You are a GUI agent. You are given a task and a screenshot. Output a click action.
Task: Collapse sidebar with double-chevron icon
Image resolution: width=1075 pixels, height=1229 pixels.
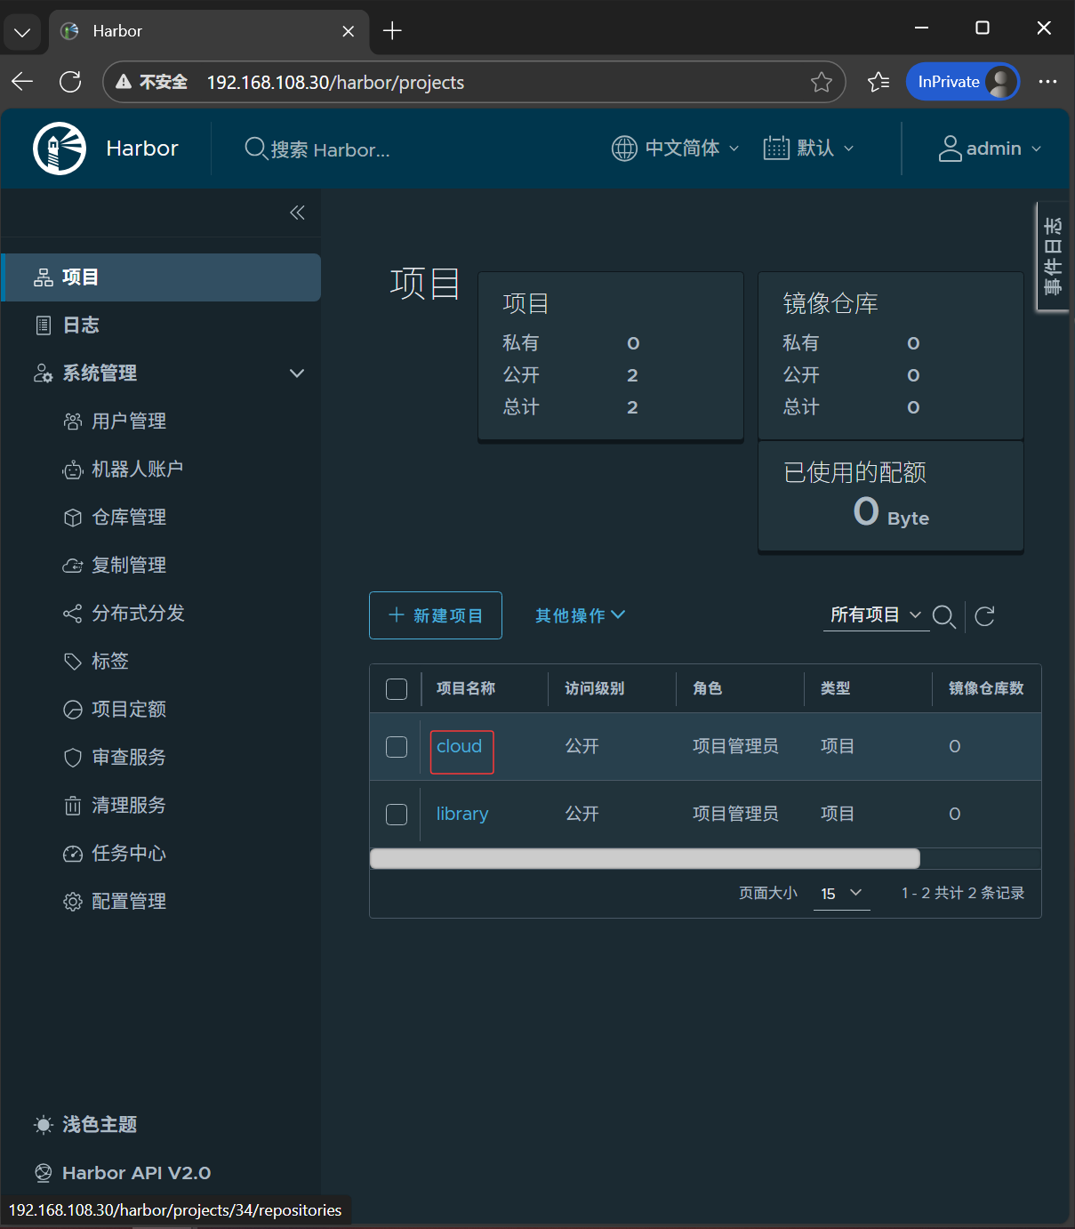click(297, 213)
